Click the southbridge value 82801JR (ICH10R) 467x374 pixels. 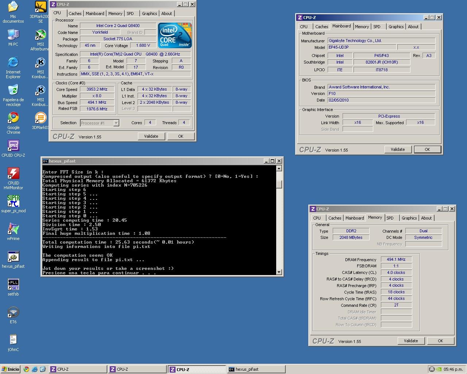pyautogui.click(x=382, y=62)
